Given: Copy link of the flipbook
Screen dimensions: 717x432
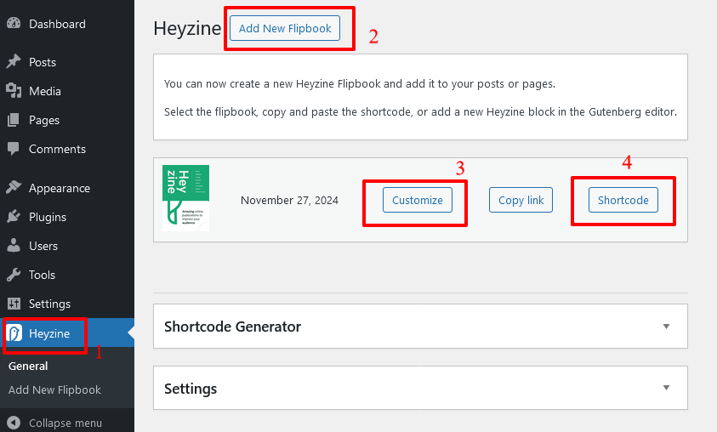Looking at the screenshot, I should pyautogui.click(x=521, y=200).
